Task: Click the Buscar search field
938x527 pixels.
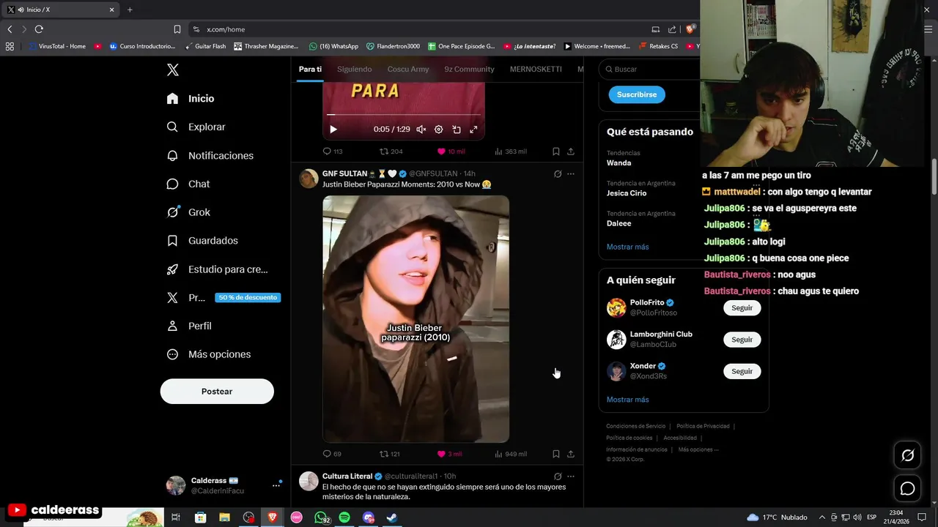Action: [x=649, y=70]
